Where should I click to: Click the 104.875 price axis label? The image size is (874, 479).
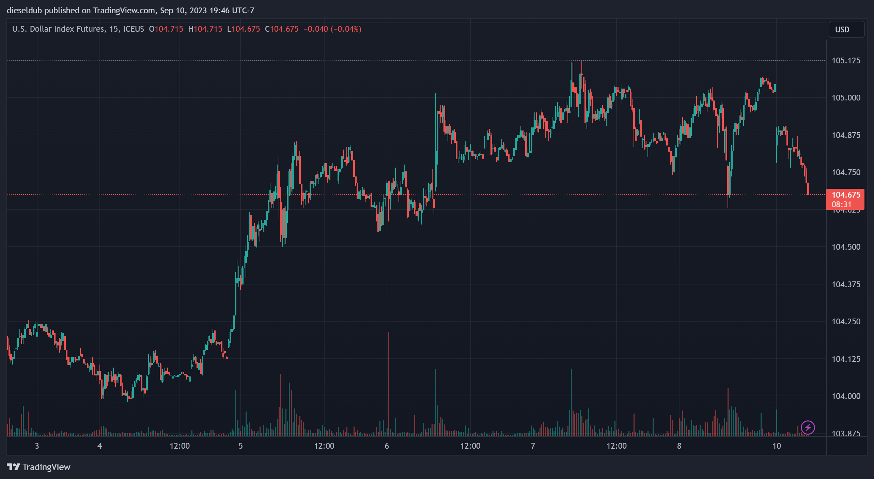pyautogui.click(x=846, y=135)
